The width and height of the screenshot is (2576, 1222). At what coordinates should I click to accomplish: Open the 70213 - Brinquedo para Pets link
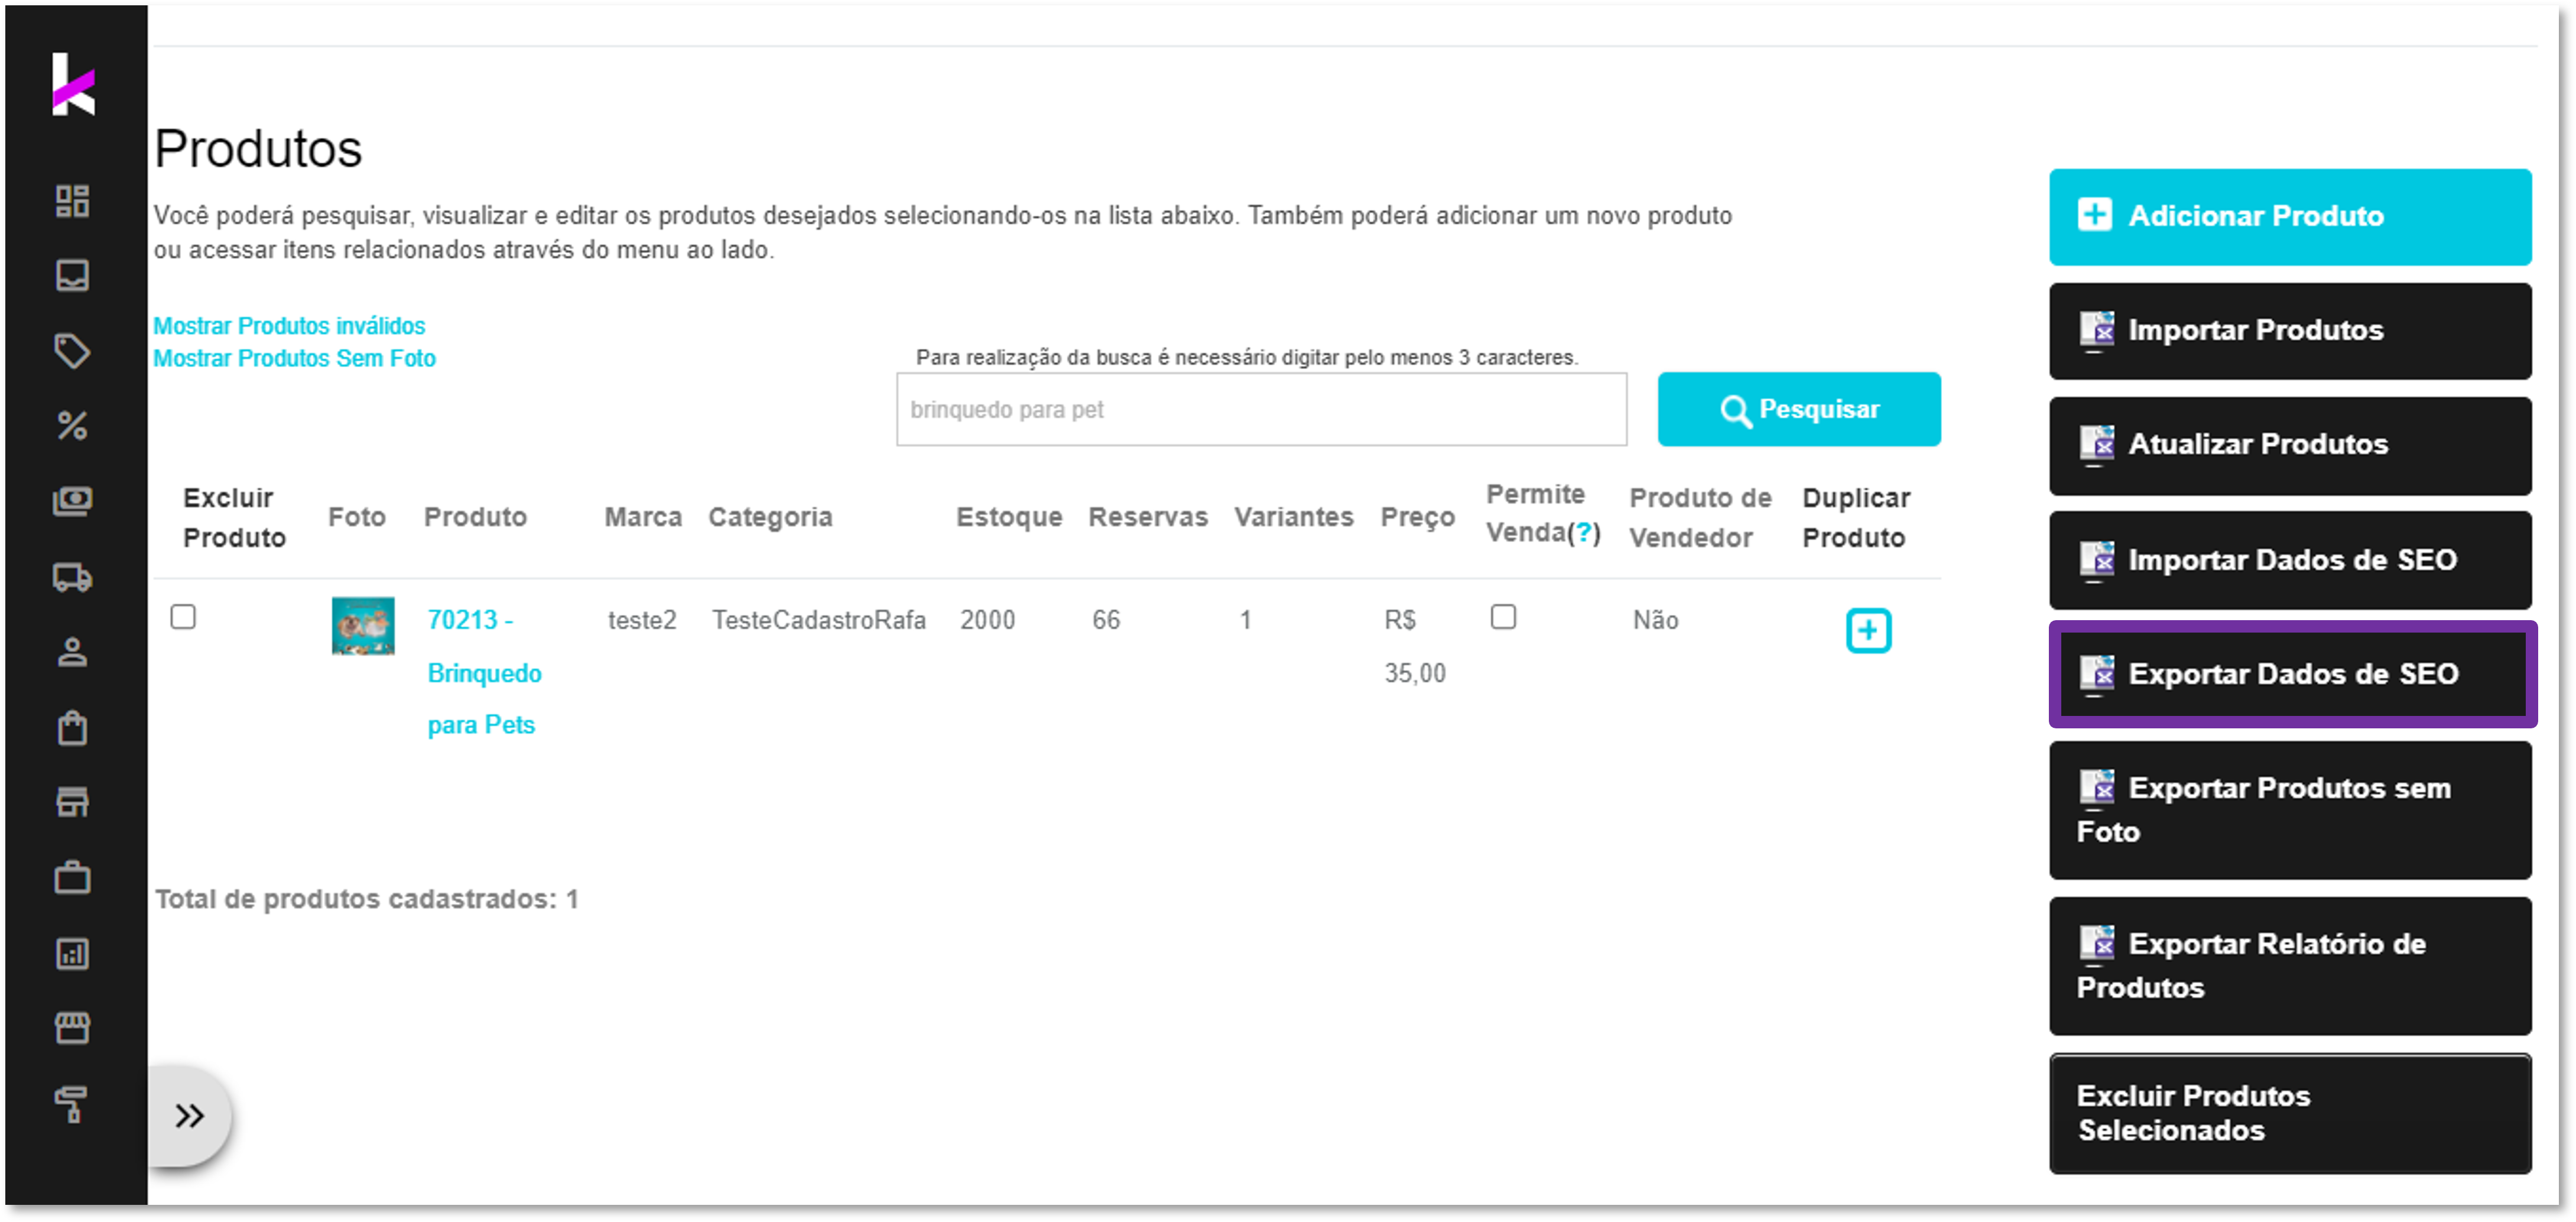point(484,673)
